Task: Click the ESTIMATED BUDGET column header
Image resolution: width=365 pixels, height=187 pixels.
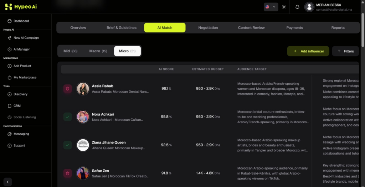Action: coord(208,69)
